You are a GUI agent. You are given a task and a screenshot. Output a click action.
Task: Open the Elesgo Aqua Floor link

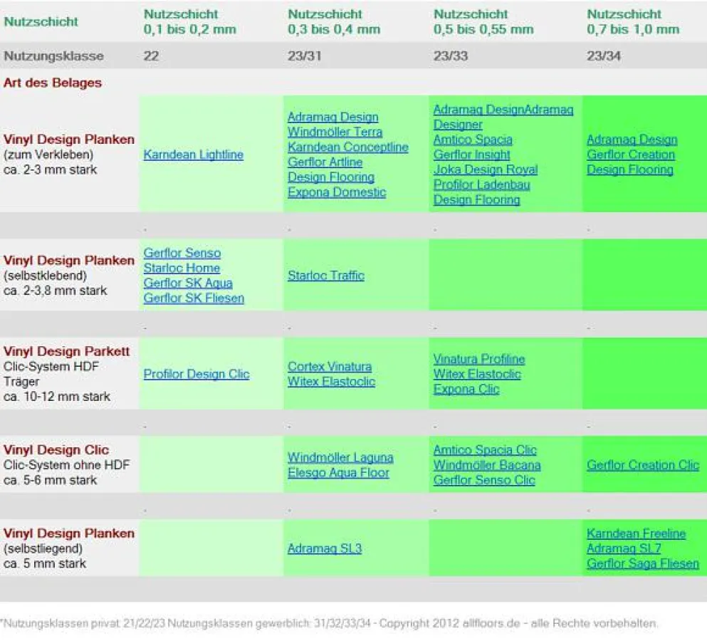(x=338, y=472)
